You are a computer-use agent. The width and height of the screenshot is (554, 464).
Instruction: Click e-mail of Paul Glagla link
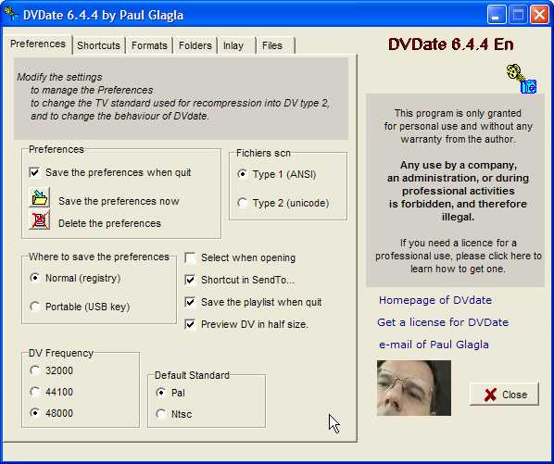[x=434, y=345]
